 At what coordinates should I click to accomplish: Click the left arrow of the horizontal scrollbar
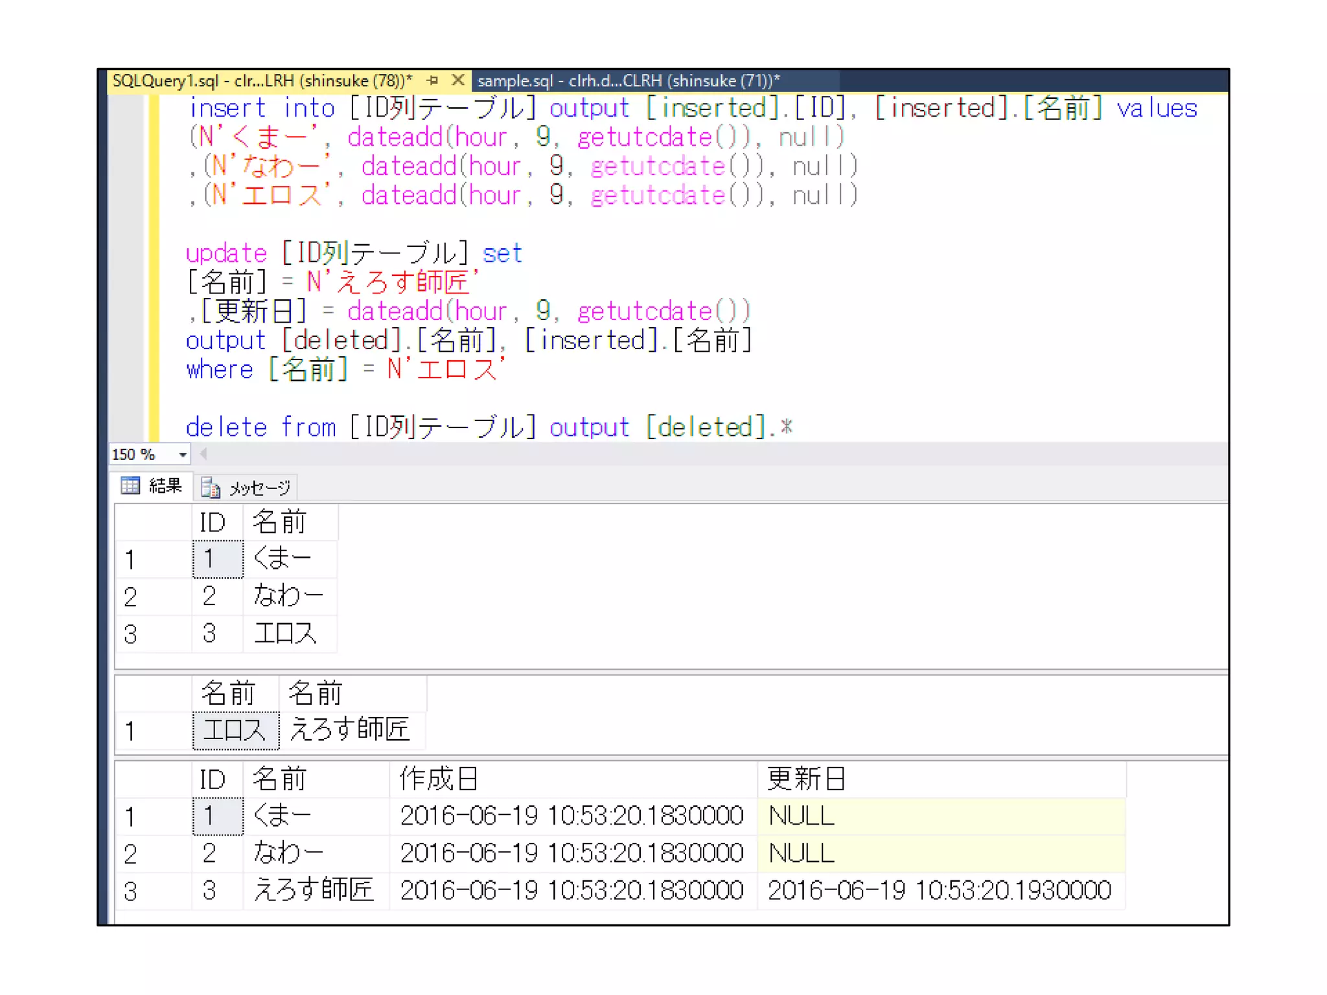coord(203,454)
